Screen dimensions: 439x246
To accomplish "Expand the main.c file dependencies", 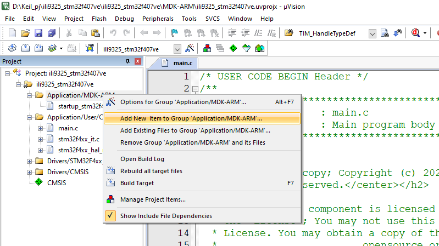I will pos(40,128).
